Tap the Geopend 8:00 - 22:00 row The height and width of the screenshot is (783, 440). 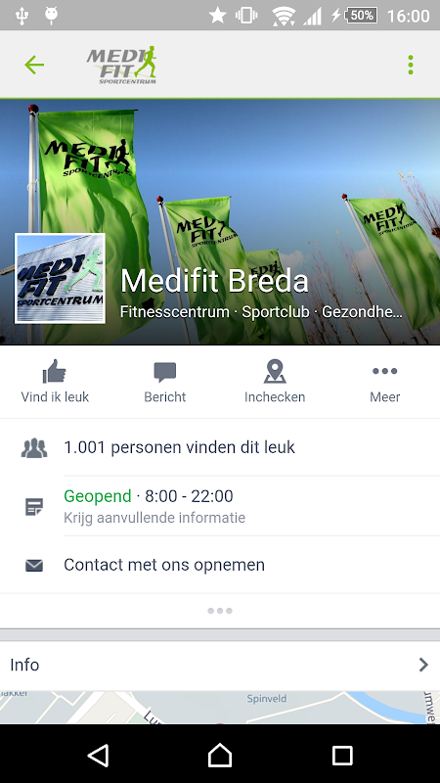tap(220, 506)
